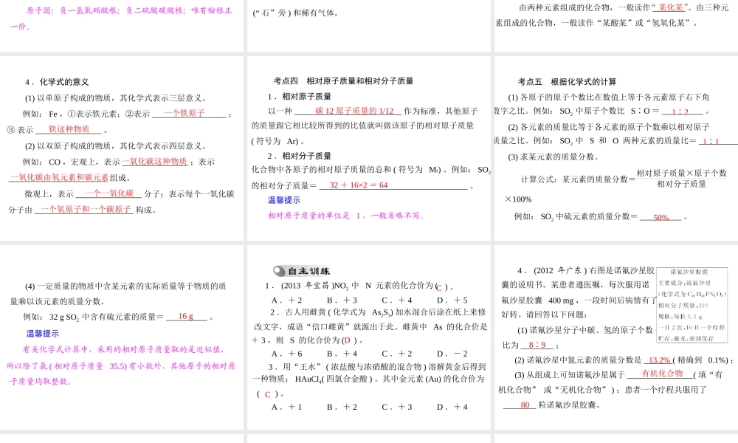Click option D．＋5 under question 1
Image resolution: width=738 pixels, height=443 pixels.
(452, 301)
